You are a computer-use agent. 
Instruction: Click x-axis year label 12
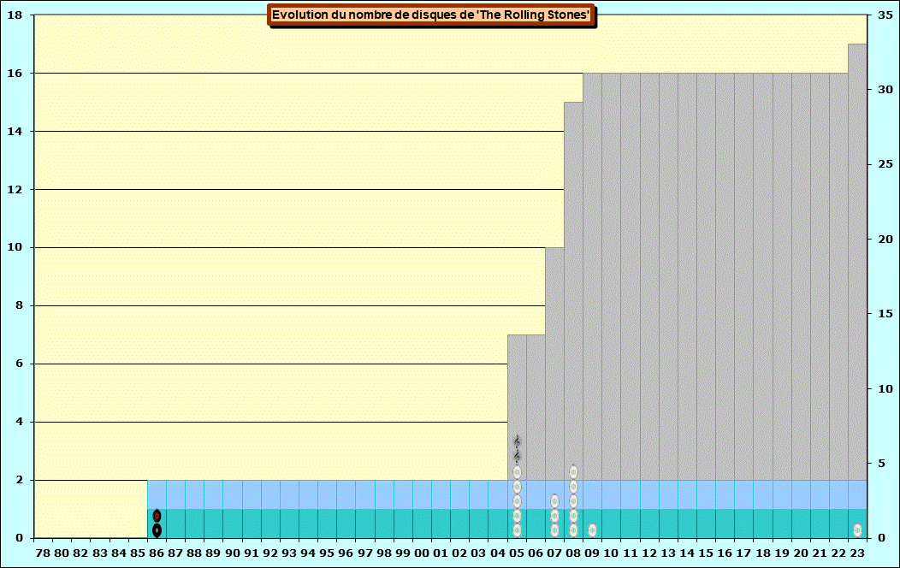pyautogui.click(x=649, y=553)
